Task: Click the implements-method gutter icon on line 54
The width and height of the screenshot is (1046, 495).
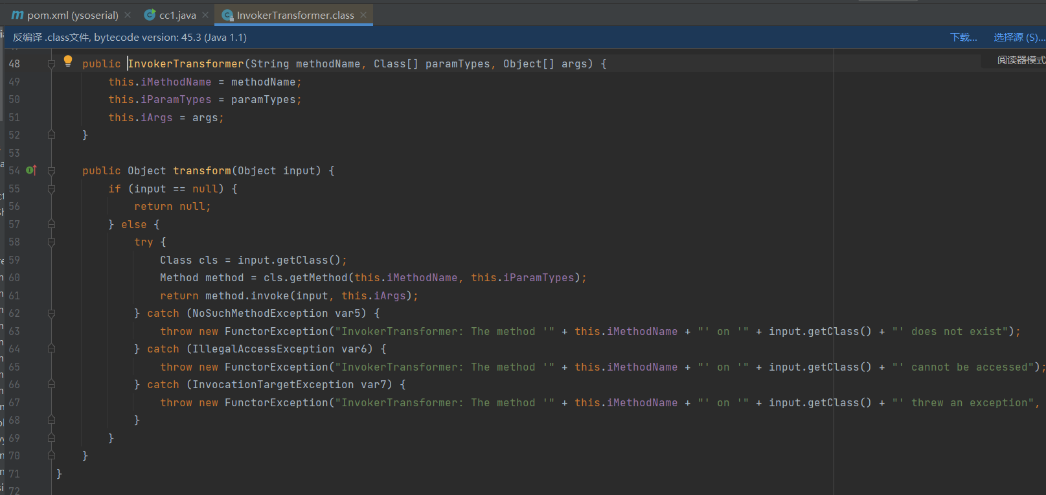Action: click(x=31, y=170)
